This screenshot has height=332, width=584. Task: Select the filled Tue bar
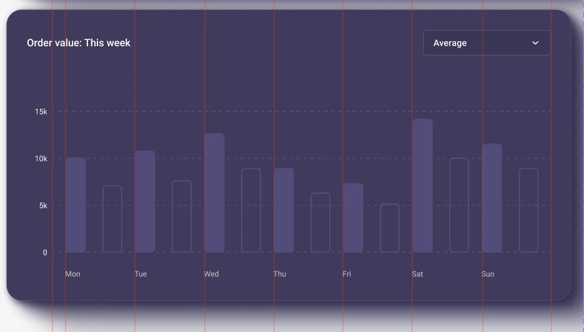[x=145, y=202]
